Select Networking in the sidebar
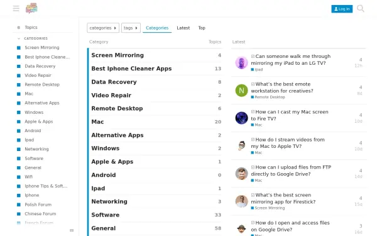The width and height of the screenshot is (377, 236). (x=36, y=149)
